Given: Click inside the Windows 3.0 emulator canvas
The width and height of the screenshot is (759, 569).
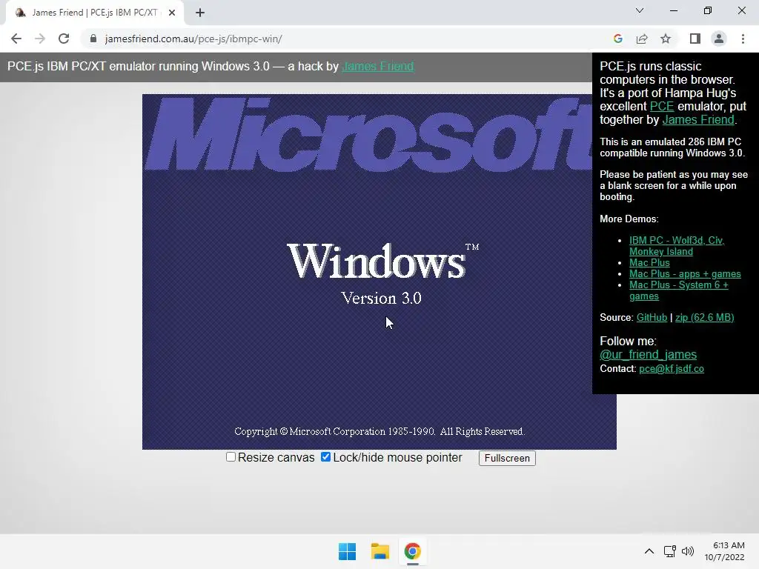Looking at the screenshot, I should pos(379,271).
